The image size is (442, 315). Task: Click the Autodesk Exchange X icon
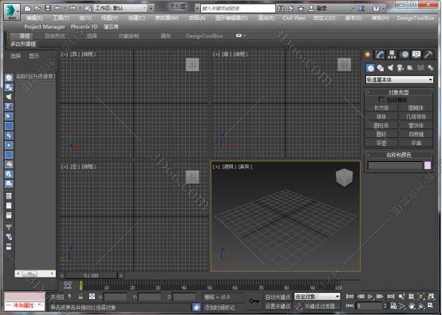pos(361,9)
